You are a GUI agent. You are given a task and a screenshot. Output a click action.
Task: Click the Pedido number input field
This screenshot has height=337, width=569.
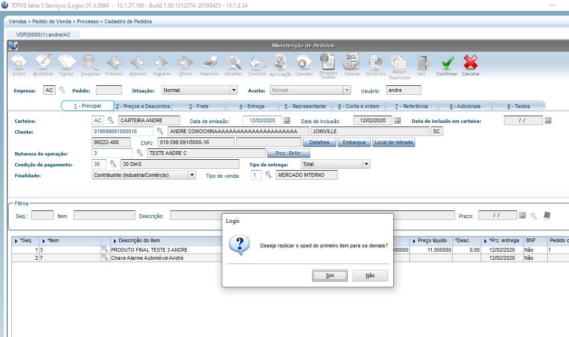click(x=109, y=90)
